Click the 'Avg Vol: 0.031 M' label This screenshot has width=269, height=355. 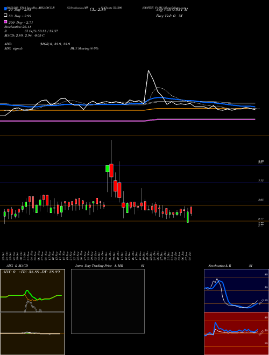(x=172, y=10)
